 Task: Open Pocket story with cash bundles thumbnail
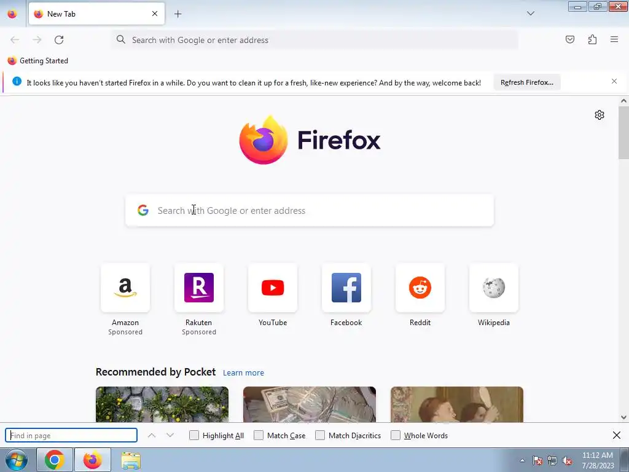point(310,404)
